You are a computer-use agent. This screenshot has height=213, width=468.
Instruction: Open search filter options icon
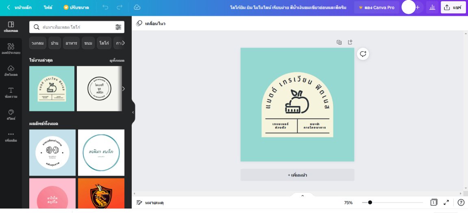(x=118, y=27)
